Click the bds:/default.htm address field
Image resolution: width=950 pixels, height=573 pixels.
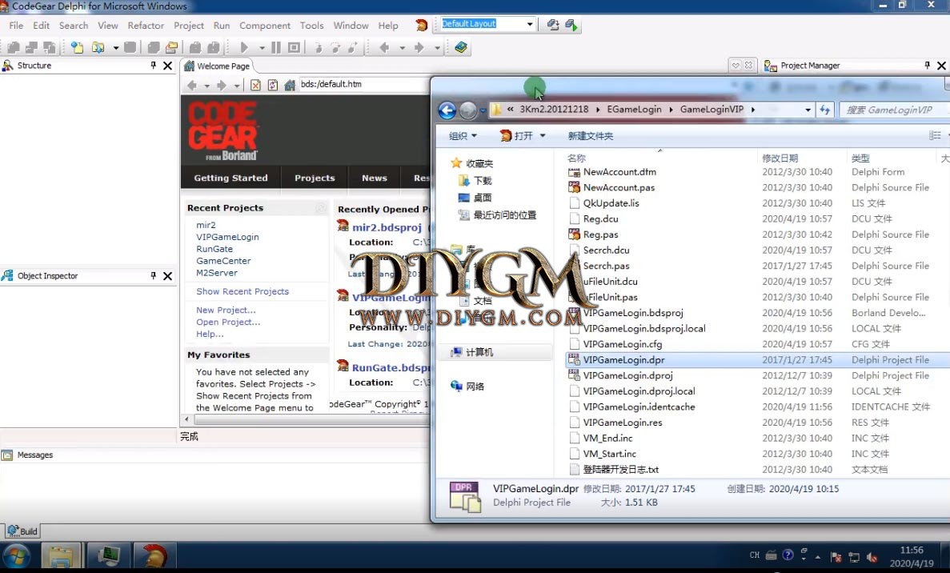click(x=363, y=84)
